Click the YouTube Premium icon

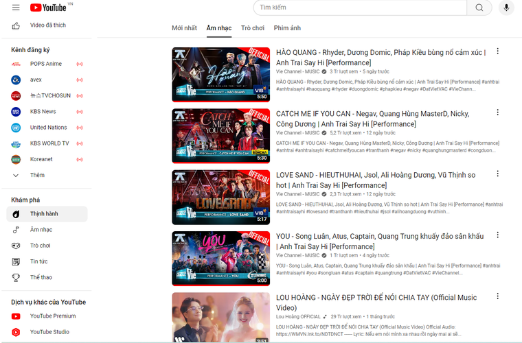[16, 316]
